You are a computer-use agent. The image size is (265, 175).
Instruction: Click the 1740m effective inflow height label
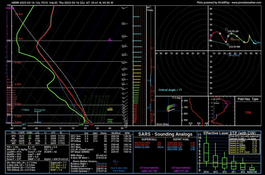tap(26, 110)
